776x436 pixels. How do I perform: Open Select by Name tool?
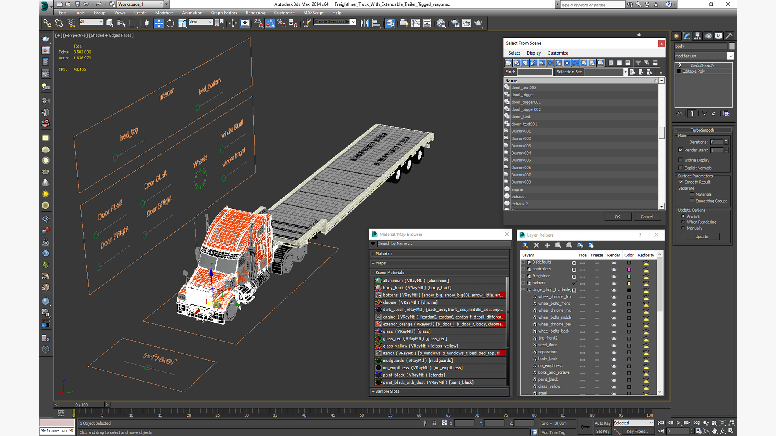[121, 23]
